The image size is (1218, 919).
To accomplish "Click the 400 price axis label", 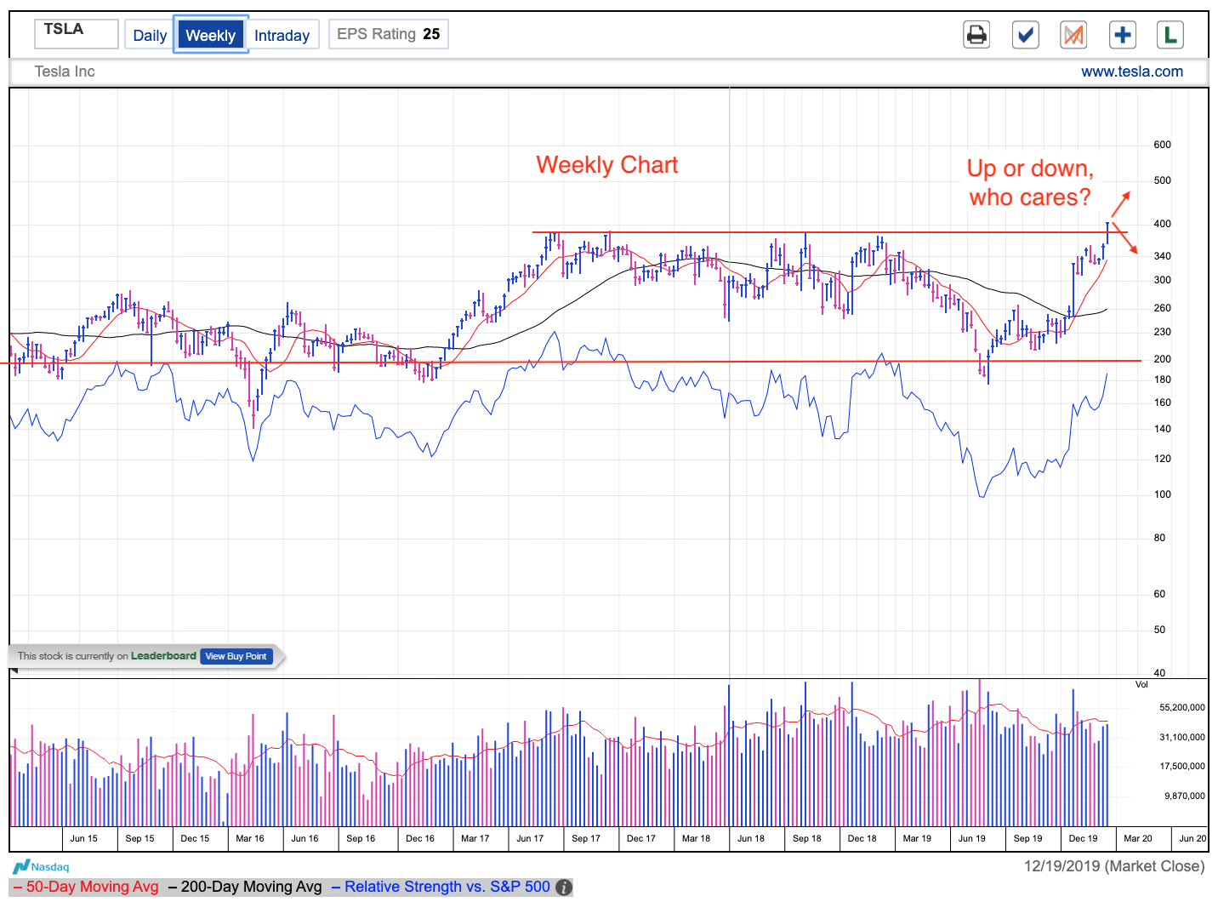I will pyautogui.click(x=1162, y=224).
